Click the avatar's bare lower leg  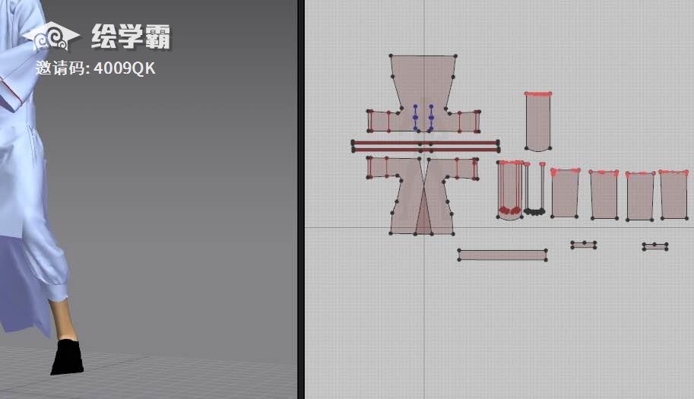(63, 319)
